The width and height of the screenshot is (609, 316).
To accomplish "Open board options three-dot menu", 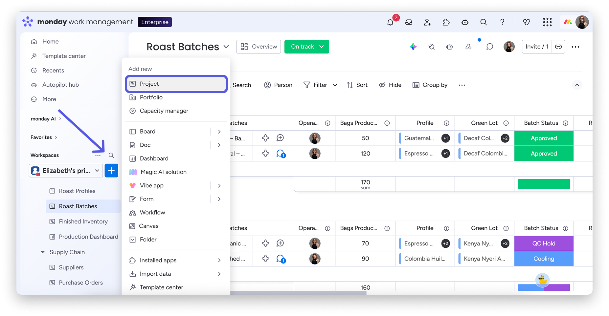I will 575,47.
